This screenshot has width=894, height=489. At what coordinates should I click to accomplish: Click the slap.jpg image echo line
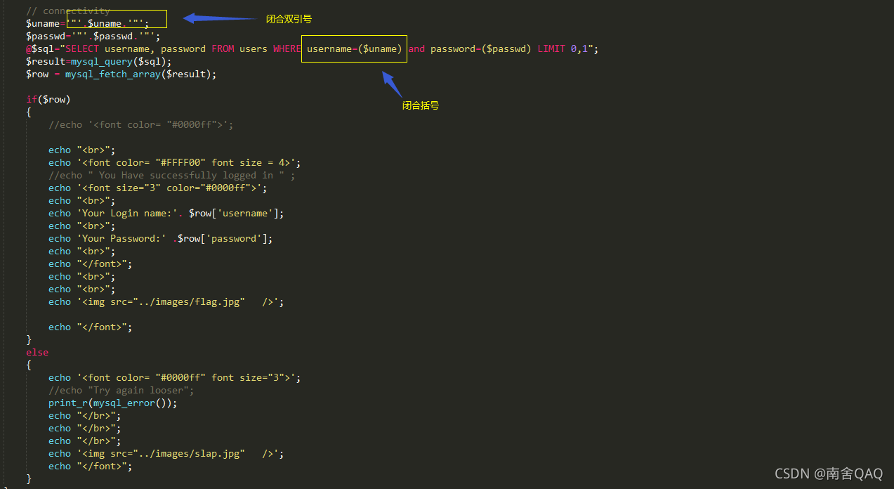click(x=166, y=453)
